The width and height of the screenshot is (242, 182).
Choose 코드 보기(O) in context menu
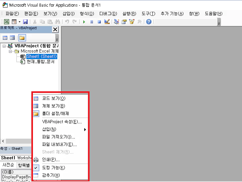coord(60,98)
